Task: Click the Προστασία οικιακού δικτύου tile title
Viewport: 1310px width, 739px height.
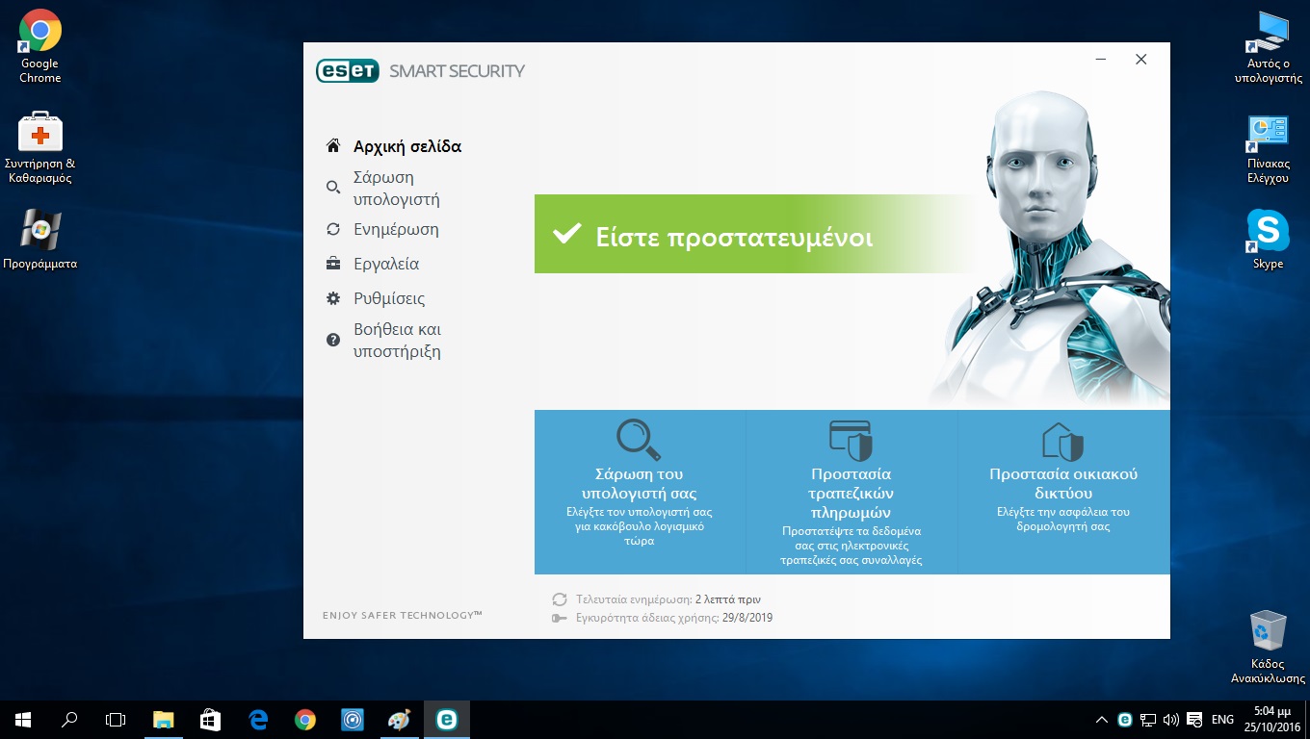Action: point(1063,484)
